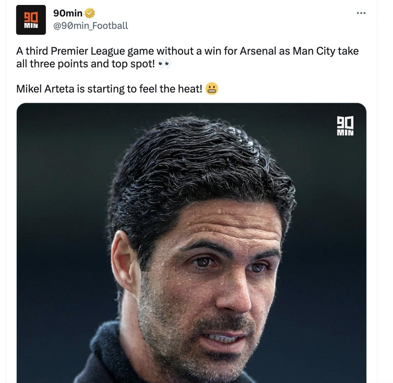Click the three-dot more options icon
The width and height of the screenshot is (393, 383).
(362, 13)
